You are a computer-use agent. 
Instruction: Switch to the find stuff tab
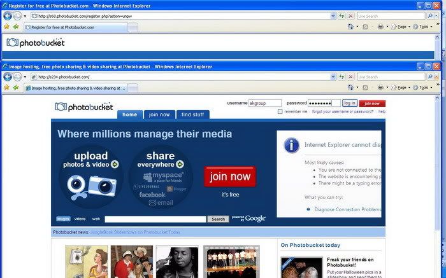(192, 115)
